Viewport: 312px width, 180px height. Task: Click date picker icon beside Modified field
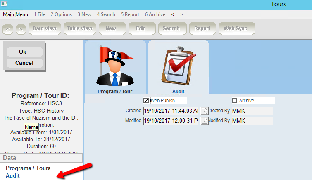click(204, 121)
